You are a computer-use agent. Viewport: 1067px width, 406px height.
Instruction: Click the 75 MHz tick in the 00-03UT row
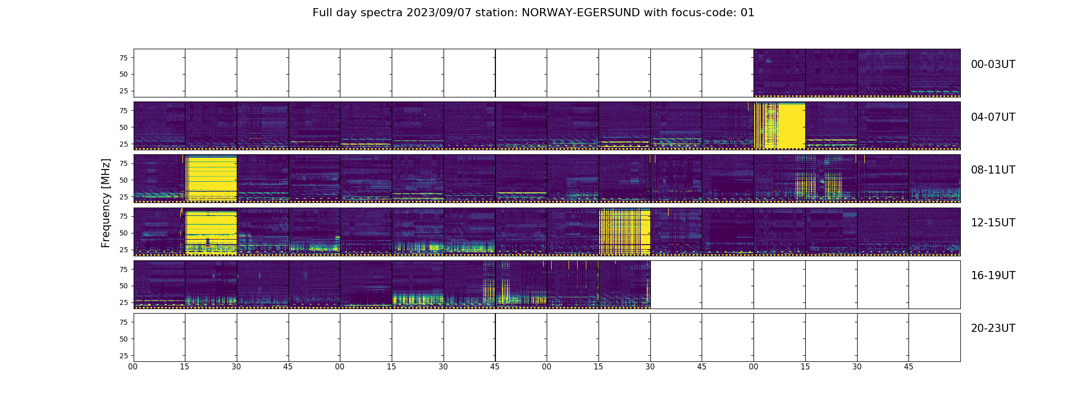coord(123,58)
